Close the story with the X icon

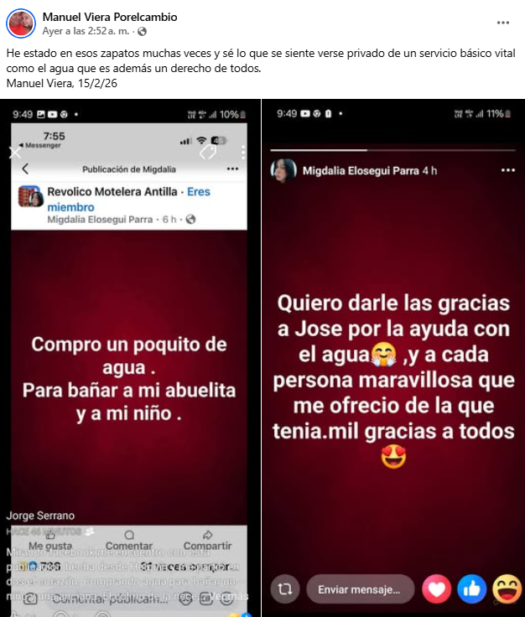(x=15, y=153)
